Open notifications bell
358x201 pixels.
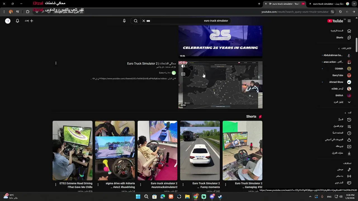point(17,21)
